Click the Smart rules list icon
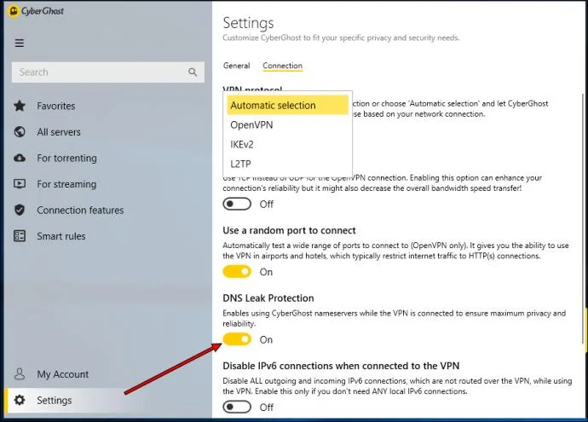The image size is (588, 422). [20, 236]
